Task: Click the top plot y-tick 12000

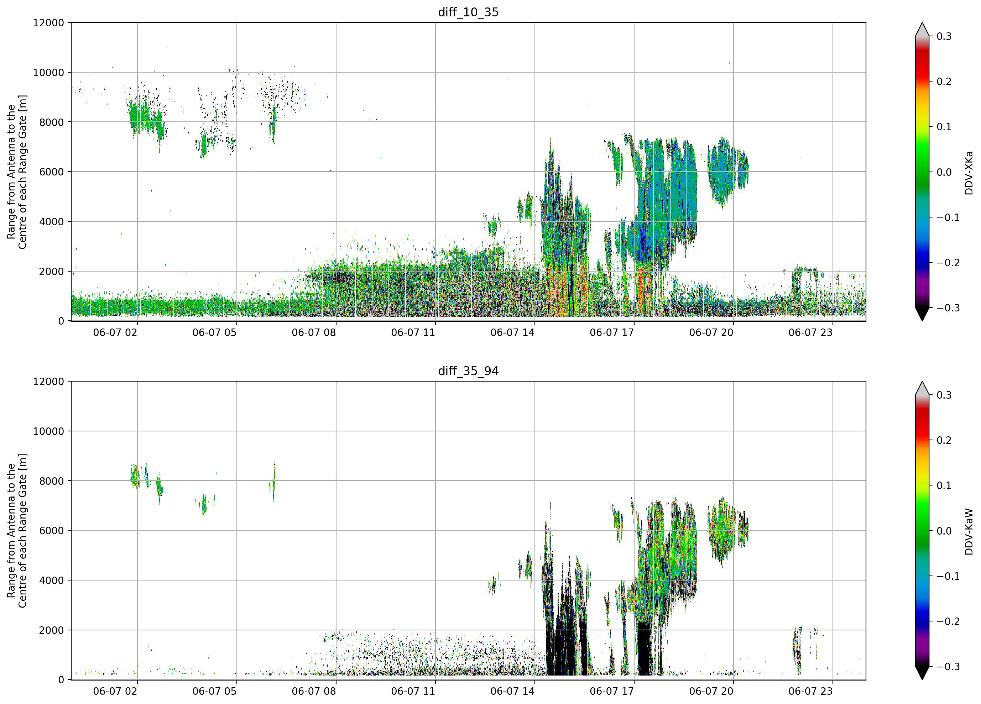Action: (48, 23)
